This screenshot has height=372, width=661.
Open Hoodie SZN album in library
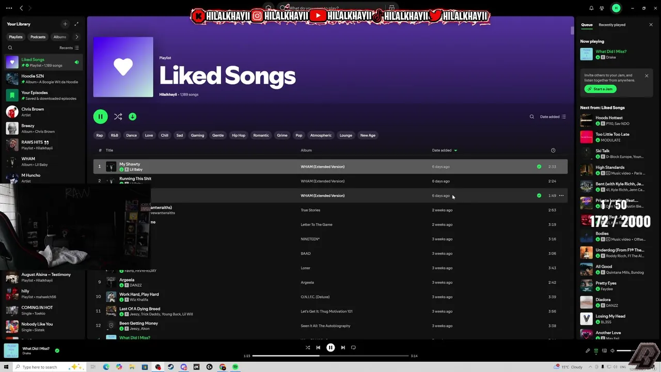point(43,79)
